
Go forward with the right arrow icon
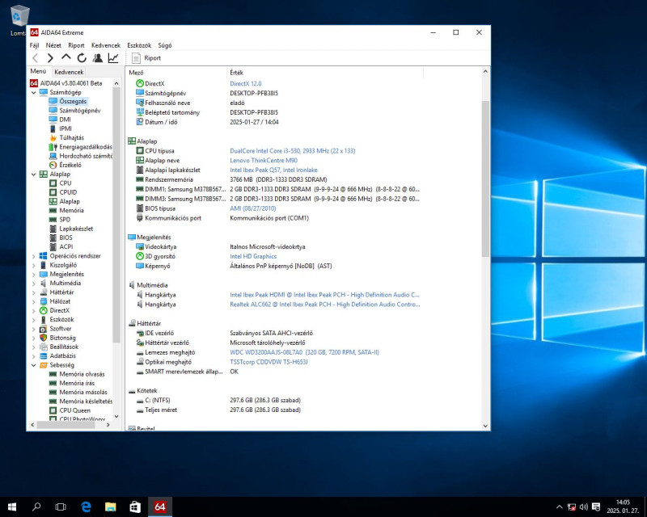(x=50, y=58)
